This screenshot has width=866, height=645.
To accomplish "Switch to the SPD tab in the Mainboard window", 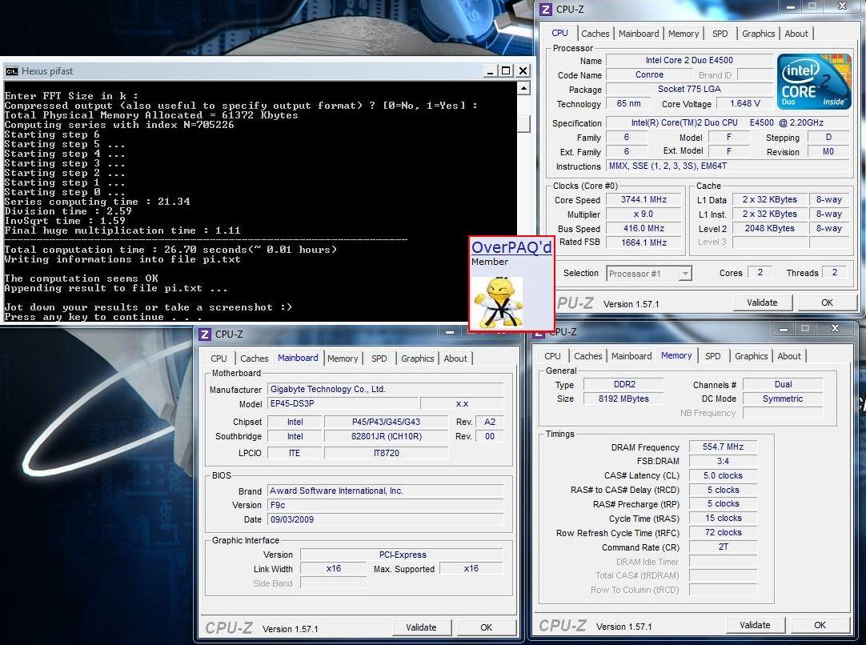I will coord(379,359).
